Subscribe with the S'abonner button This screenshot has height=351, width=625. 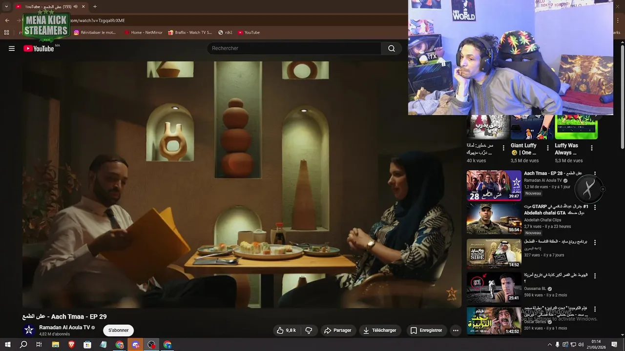point(119,331)
